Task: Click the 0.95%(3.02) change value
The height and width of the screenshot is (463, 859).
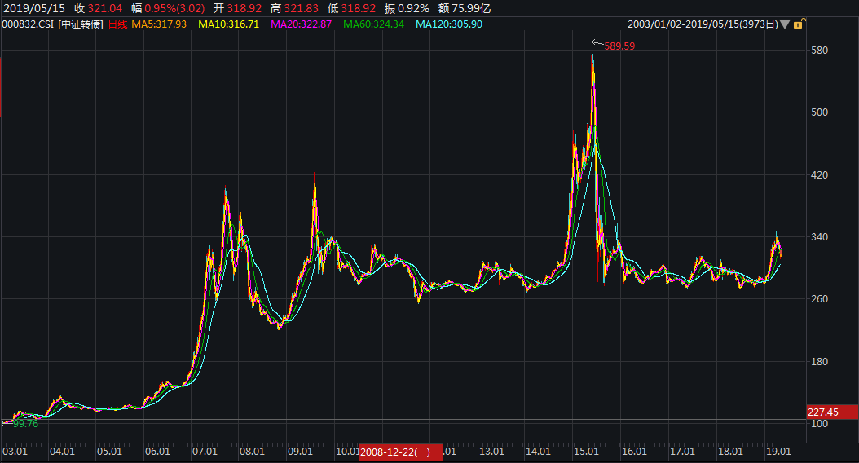Action: click(174, 8)
